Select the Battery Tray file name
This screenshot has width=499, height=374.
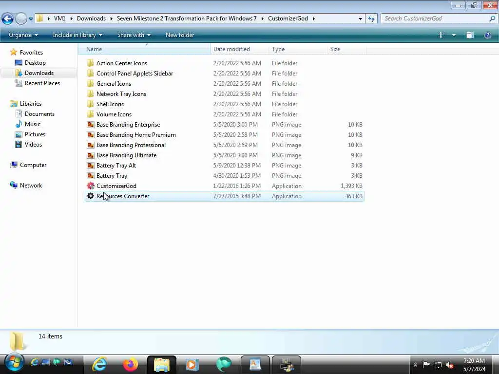[x=112, y=175]
